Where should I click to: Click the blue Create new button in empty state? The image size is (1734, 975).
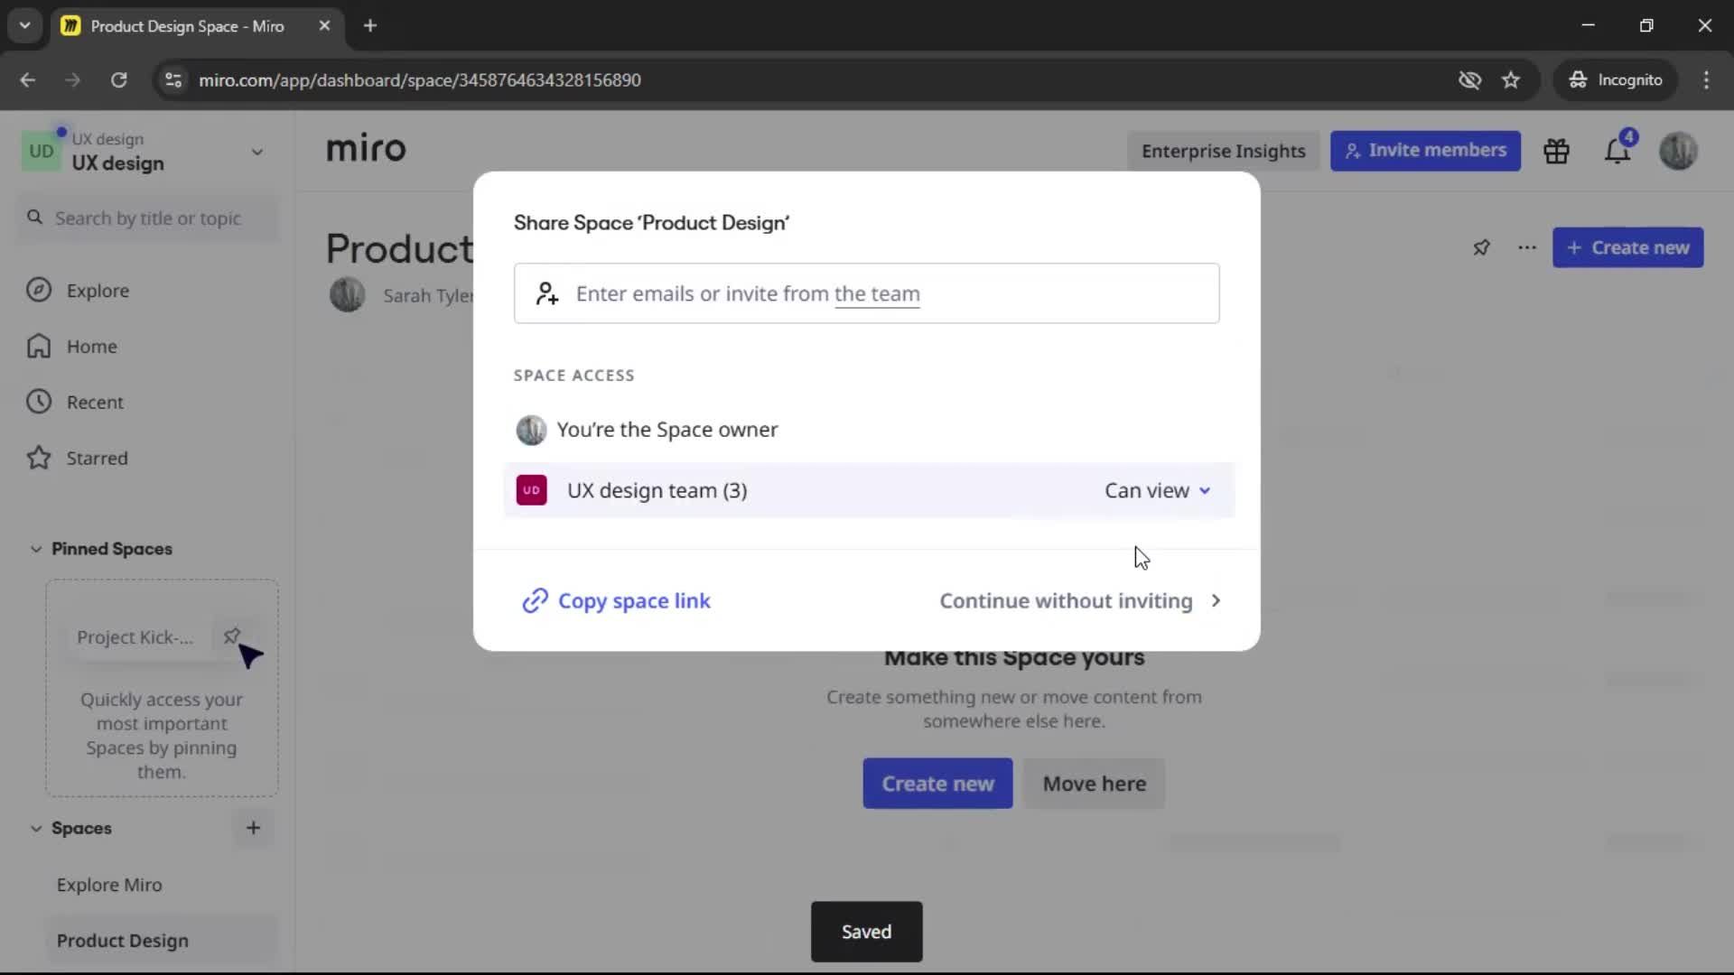click(x=937, y=784)
